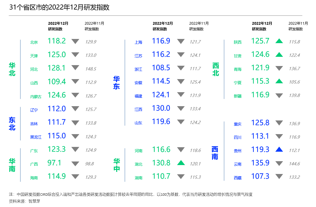Click the chart title about 31个省区市
This screenshot has width=316, height=207.
coord(59,7)
